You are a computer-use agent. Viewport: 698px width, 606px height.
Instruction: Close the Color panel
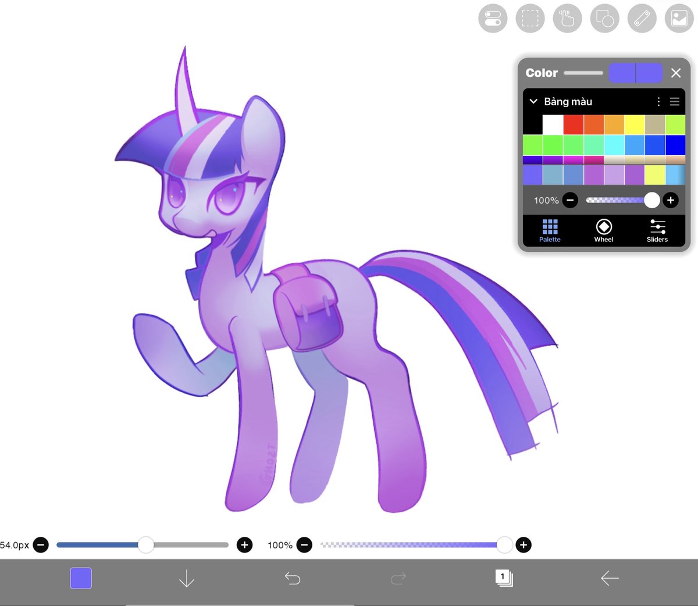click(676, 73)
